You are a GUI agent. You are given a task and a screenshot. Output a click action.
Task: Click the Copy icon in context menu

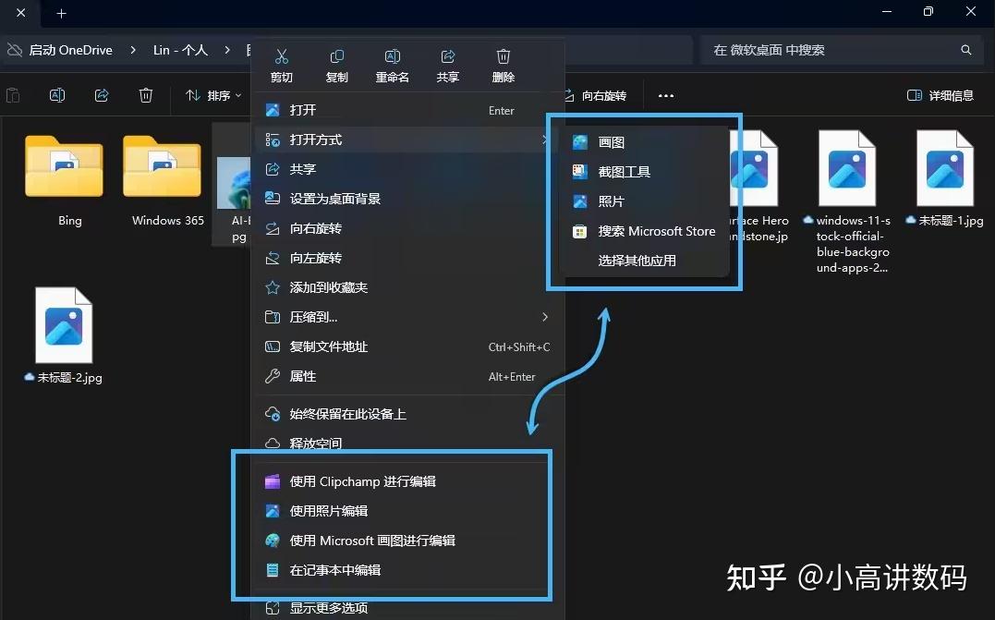point(337,56)
